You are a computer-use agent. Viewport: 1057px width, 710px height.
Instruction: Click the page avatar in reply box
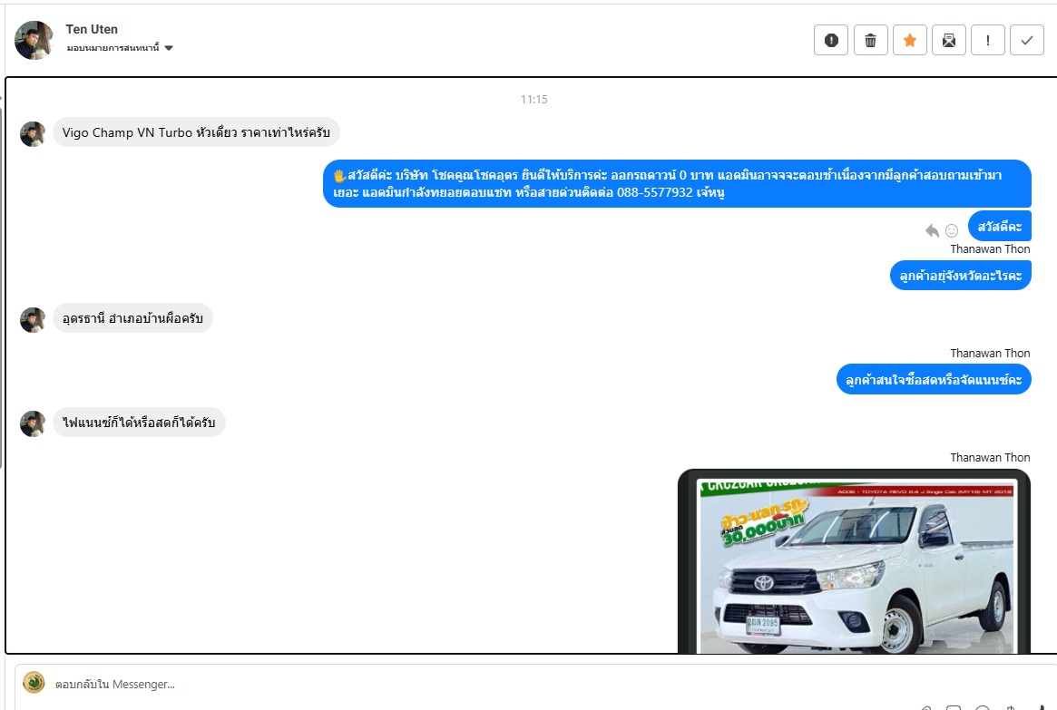click(34, 683)
